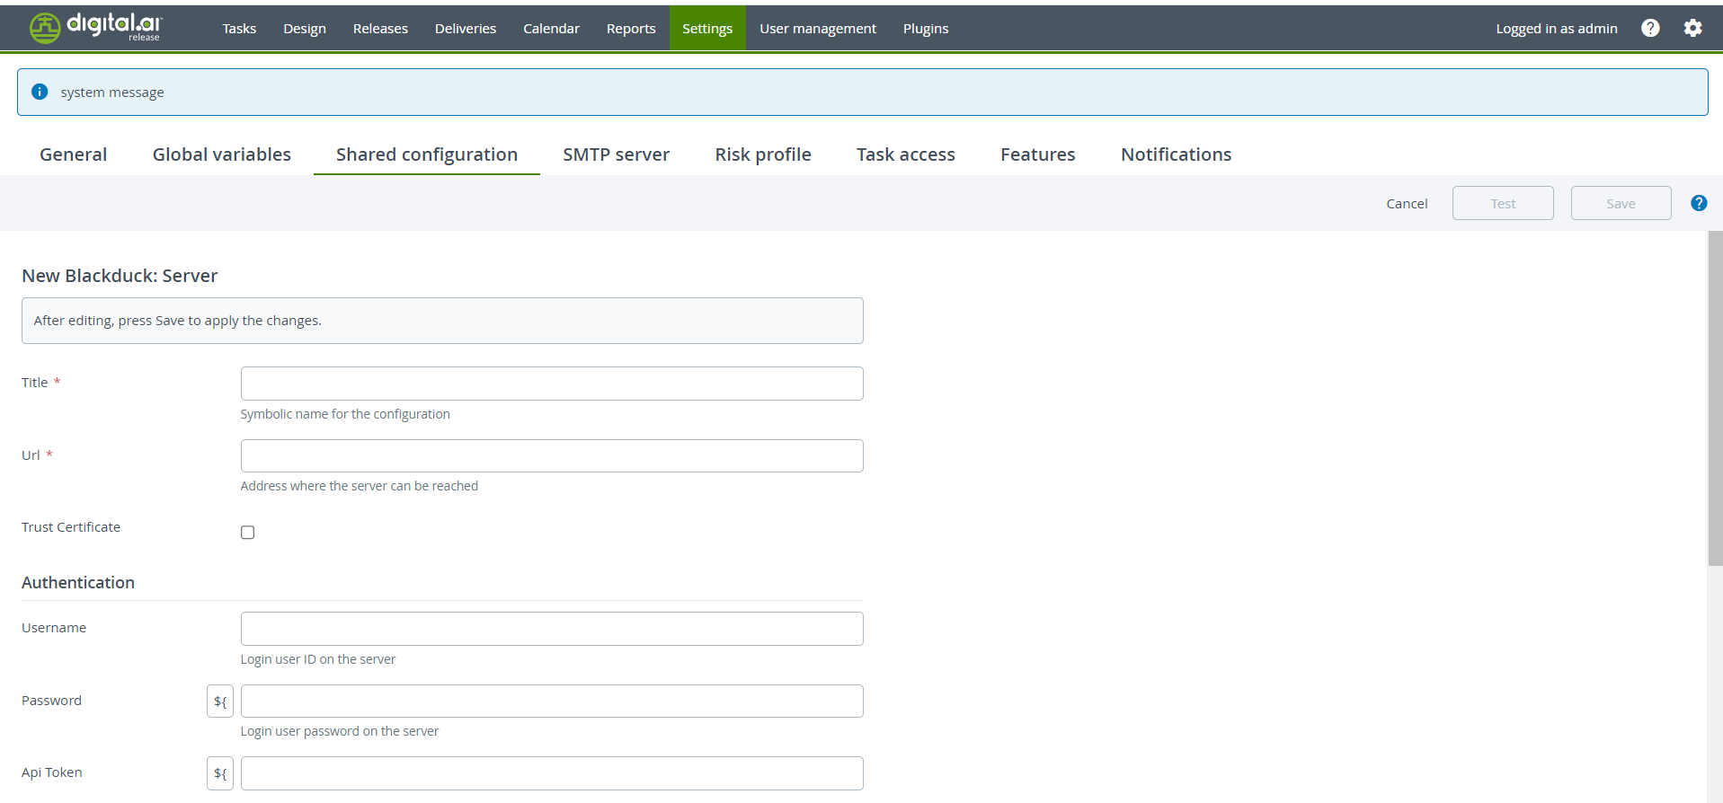
Task: Click the digital.ai release logo
Action: click(95, 28)
